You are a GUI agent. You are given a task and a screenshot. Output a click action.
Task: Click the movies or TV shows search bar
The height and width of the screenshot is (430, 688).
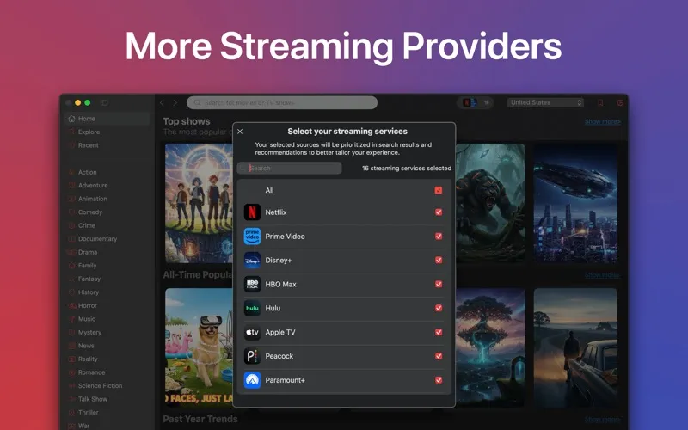[x=282, y=102]
